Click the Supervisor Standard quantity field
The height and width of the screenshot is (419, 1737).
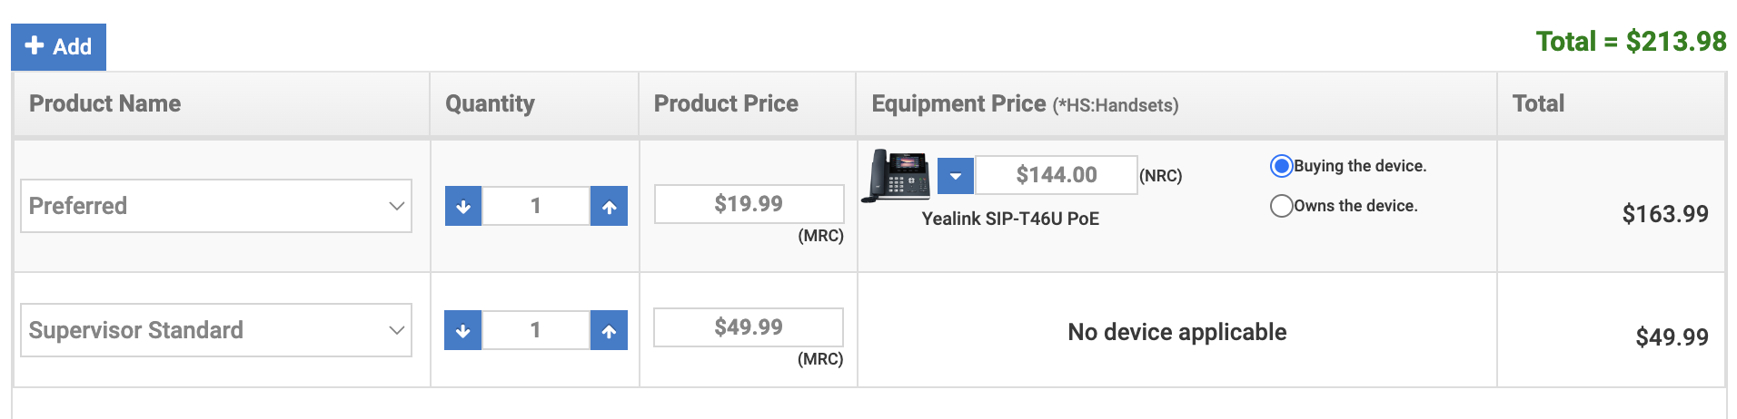pos(536,330)
